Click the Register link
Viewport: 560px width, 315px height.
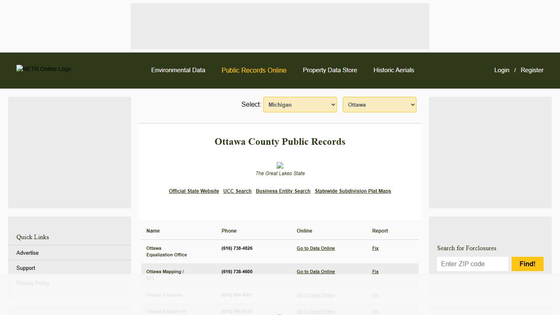[532, 70]
